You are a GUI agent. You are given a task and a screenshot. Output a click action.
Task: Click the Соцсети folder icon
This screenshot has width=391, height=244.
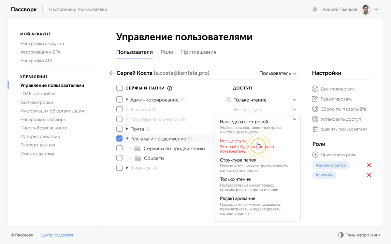138,158
